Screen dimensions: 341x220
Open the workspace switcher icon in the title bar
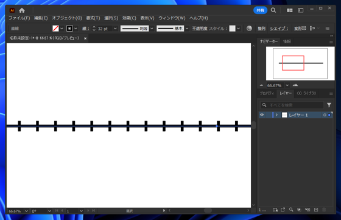(301, 10)
